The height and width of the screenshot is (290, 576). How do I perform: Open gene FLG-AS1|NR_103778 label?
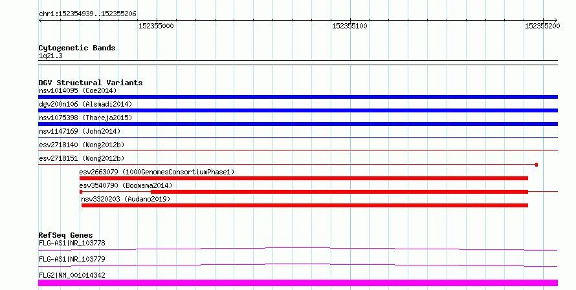(x=72, y=243)
